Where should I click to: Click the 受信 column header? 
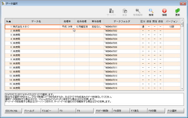pyautogui.click(x=154, y=21)
